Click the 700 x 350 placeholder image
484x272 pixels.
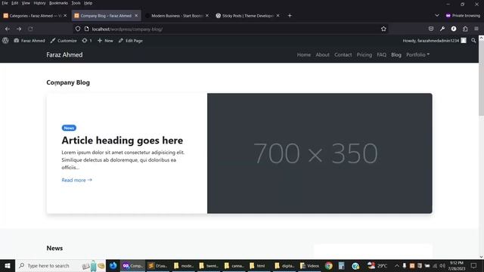pyautogui.click(x=319, y=153)
